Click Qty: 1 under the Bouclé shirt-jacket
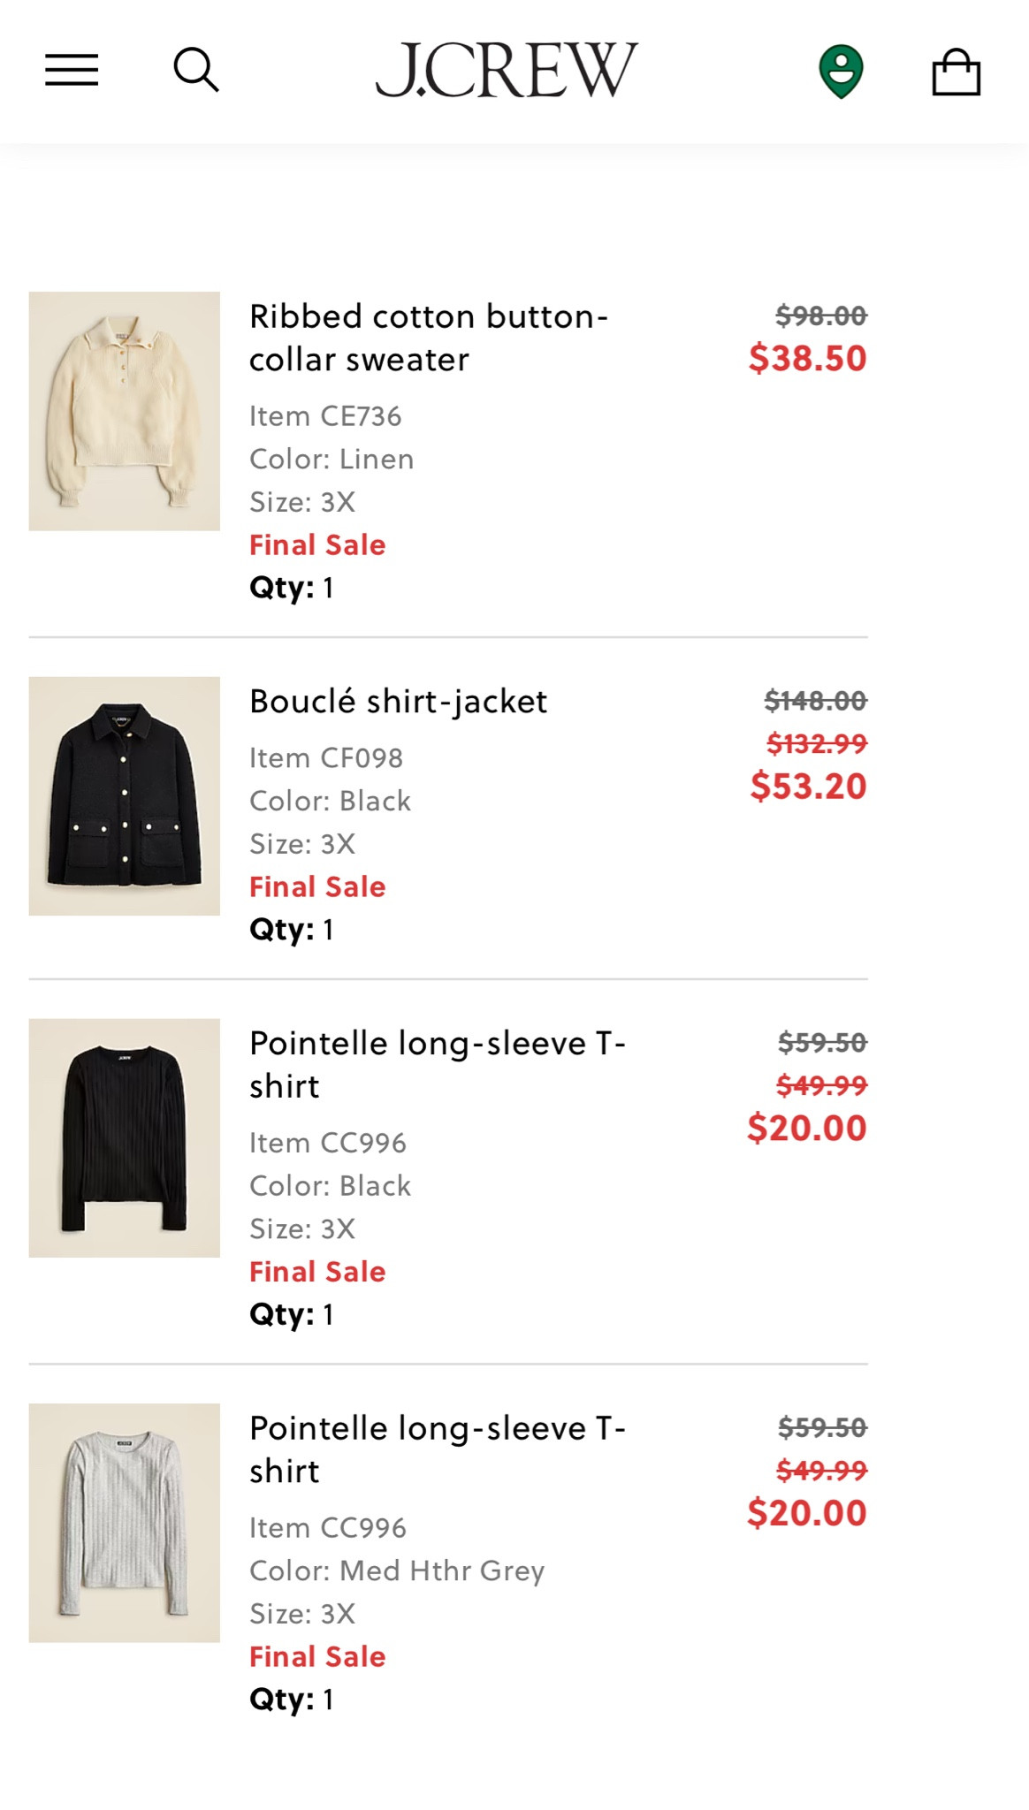1029x1810 pixels. [292, 930]
